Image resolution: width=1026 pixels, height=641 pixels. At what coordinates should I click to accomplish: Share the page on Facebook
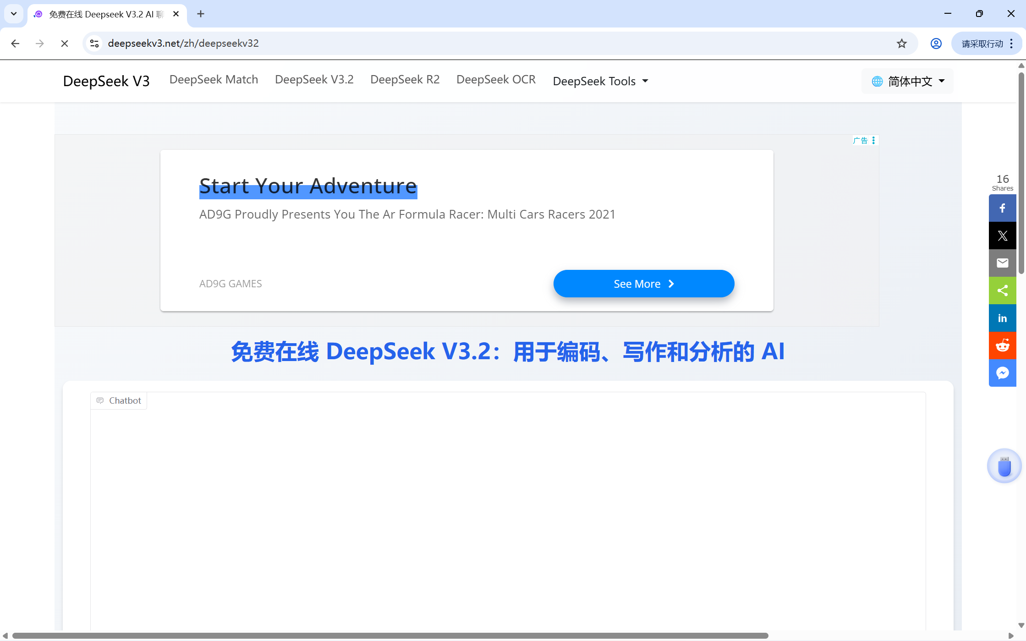[x=1002, y=208]
